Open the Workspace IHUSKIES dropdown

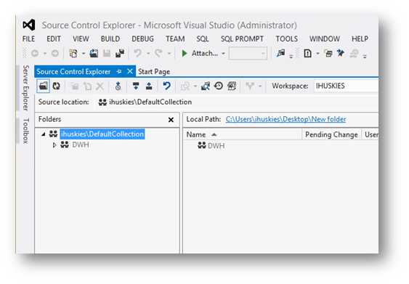(346, 86)
